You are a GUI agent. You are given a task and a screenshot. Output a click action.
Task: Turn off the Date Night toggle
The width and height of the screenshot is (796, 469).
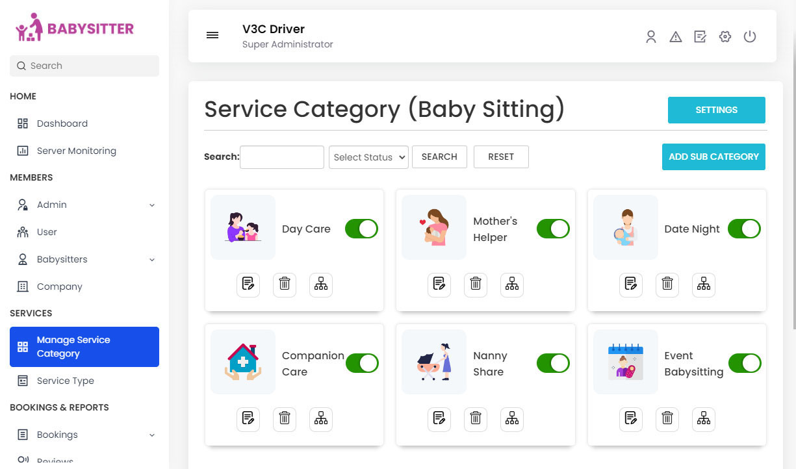click(744, 229)
